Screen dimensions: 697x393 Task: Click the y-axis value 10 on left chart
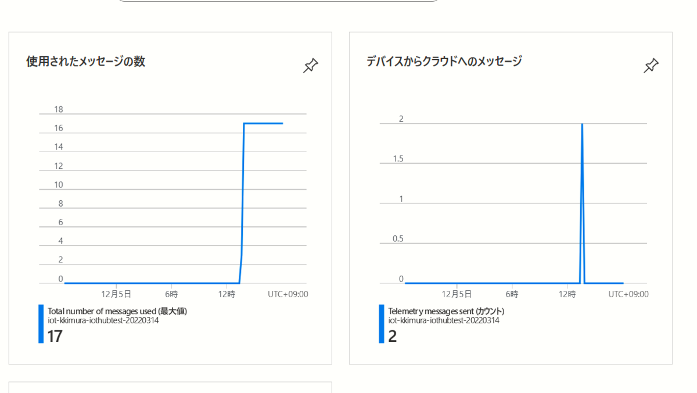point(59,185)
